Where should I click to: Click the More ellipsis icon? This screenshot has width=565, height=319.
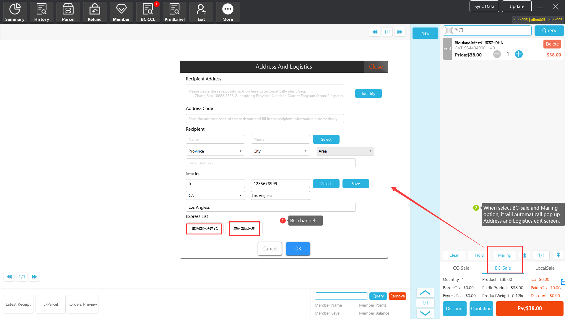[228, 12]
